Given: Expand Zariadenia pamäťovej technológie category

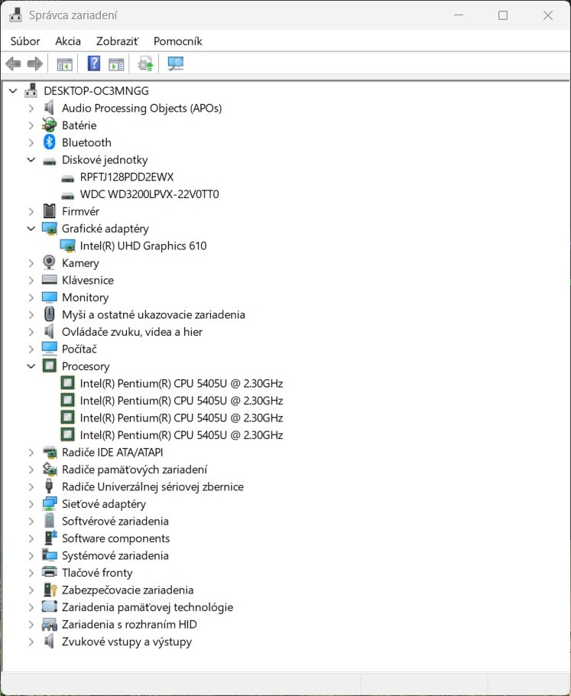Looking at the screenshot, I should (31, 607).
